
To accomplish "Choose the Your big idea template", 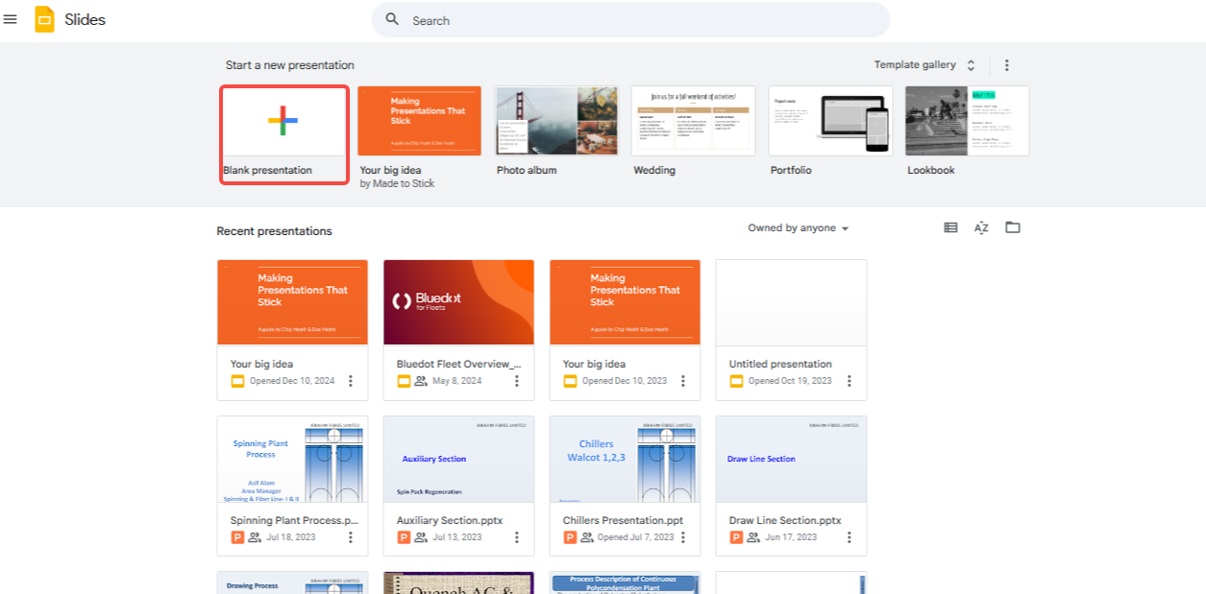I will tap(420, 121).
